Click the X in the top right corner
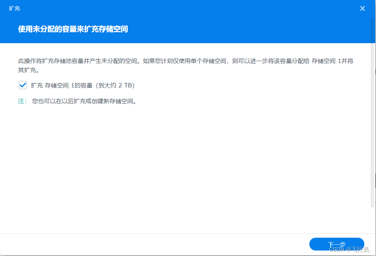 pos(362,8)
